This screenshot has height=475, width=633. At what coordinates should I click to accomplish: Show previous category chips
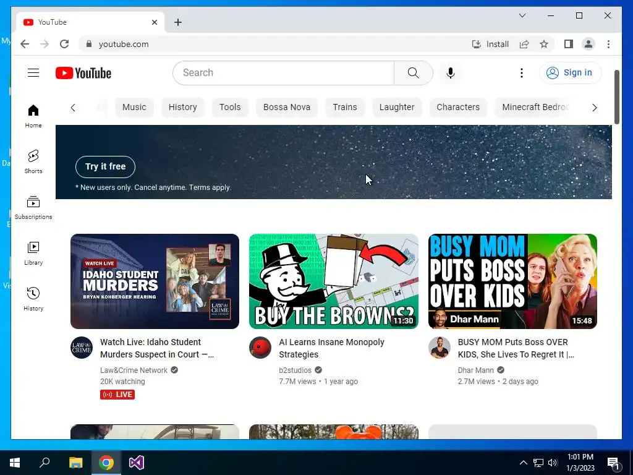[x=73, y=108]
